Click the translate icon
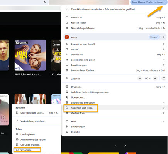Screen dimensions: 168x154 click(x=67, y=97)
